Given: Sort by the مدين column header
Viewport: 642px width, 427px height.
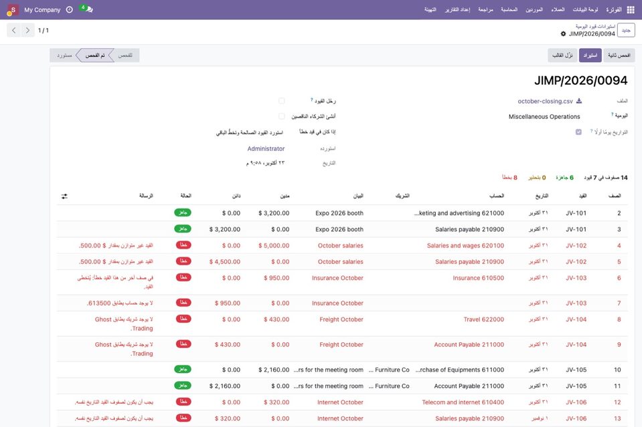Looking at the screenshot, I should point(285,196).
